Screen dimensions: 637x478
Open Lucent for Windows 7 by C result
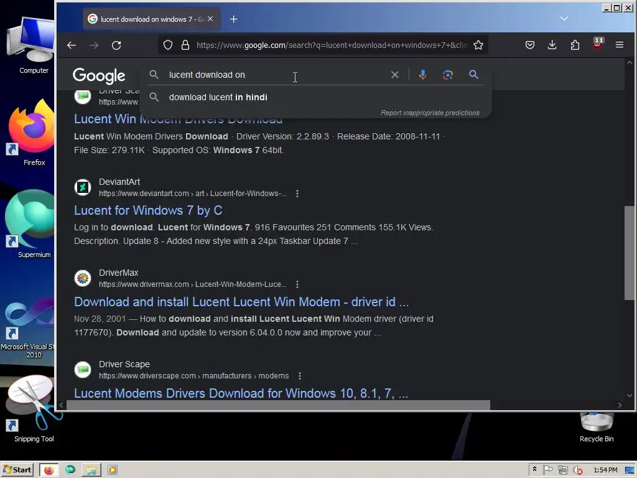[x=148, y=210]
